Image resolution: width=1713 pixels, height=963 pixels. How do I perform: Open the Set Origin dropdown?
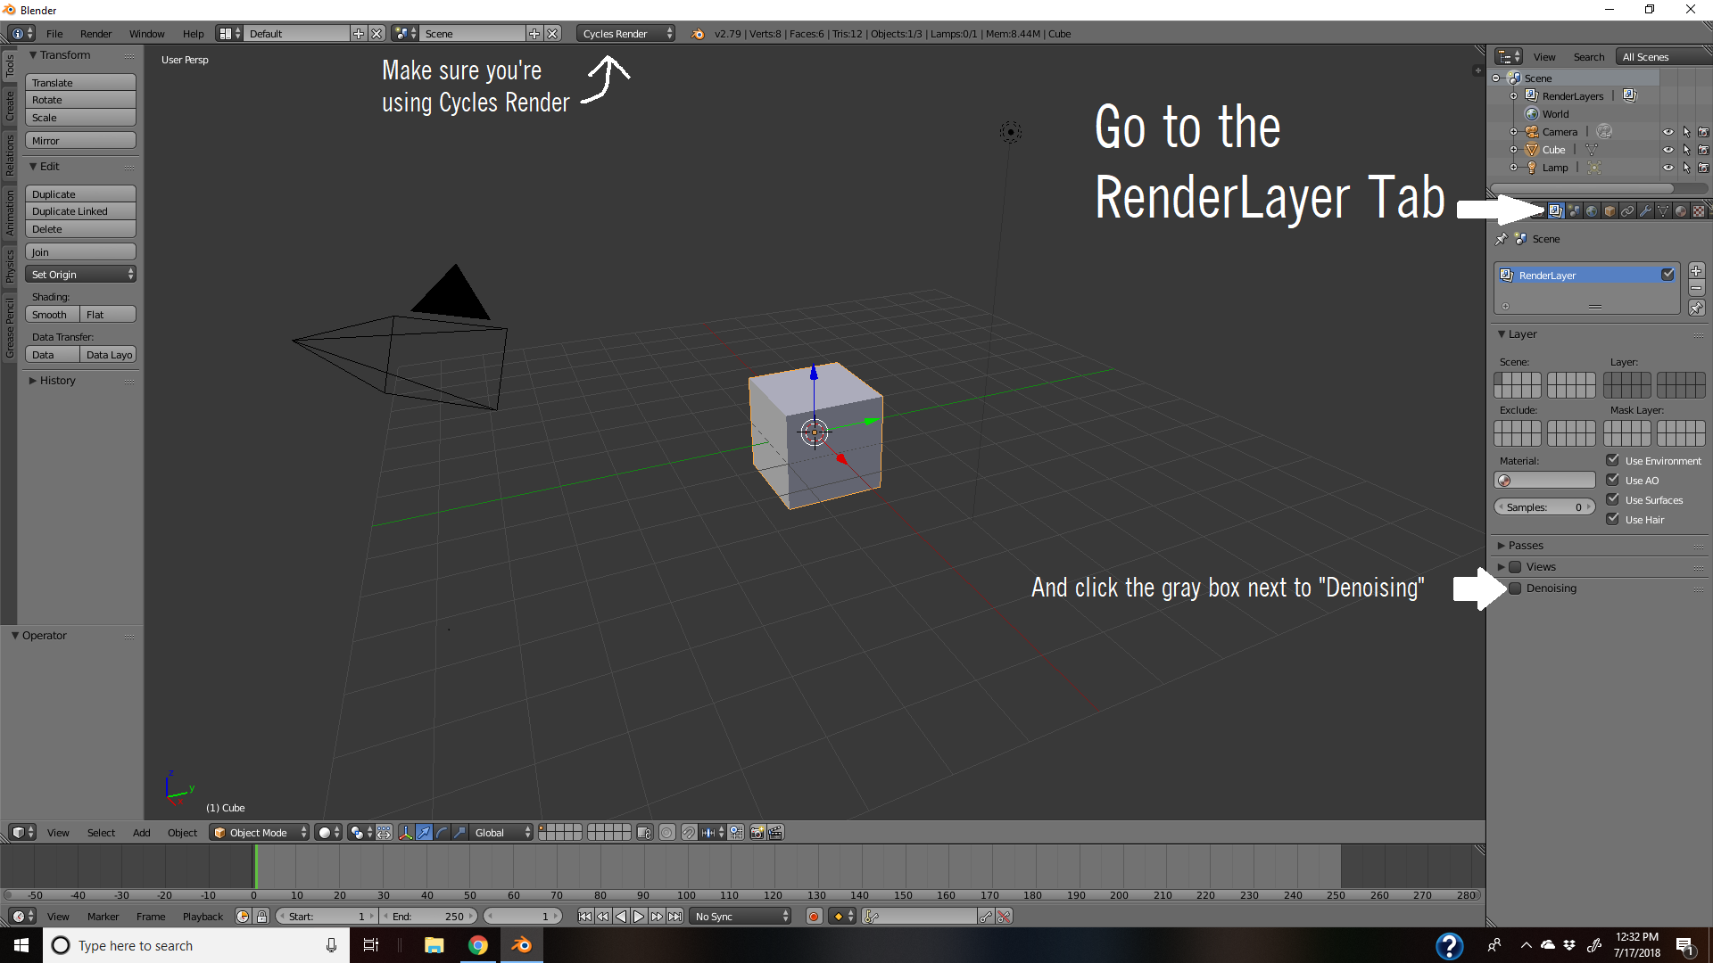(80, 275)
